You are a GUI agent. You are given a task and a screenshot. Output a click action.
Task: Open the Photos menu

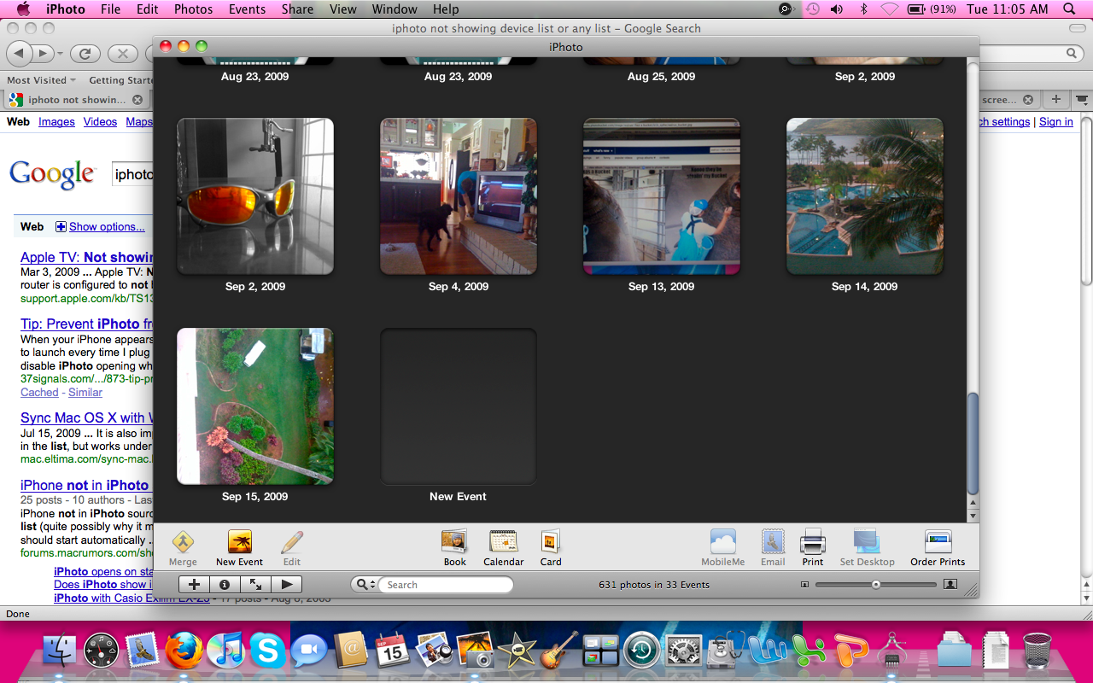click(x=194, y=9)
